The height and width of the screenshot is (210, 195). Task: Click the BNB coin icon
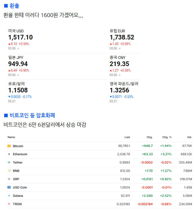[9, 171]
